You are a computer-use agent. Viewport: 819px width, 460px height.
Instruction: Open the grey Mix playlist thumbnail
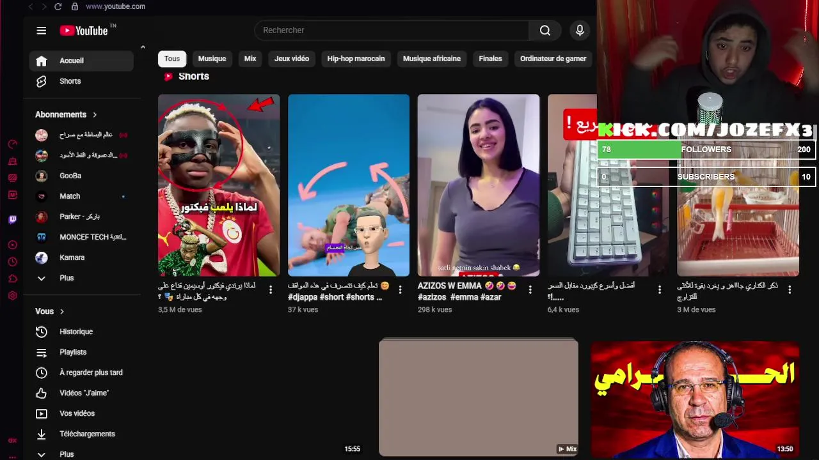[x=479, y=397]
